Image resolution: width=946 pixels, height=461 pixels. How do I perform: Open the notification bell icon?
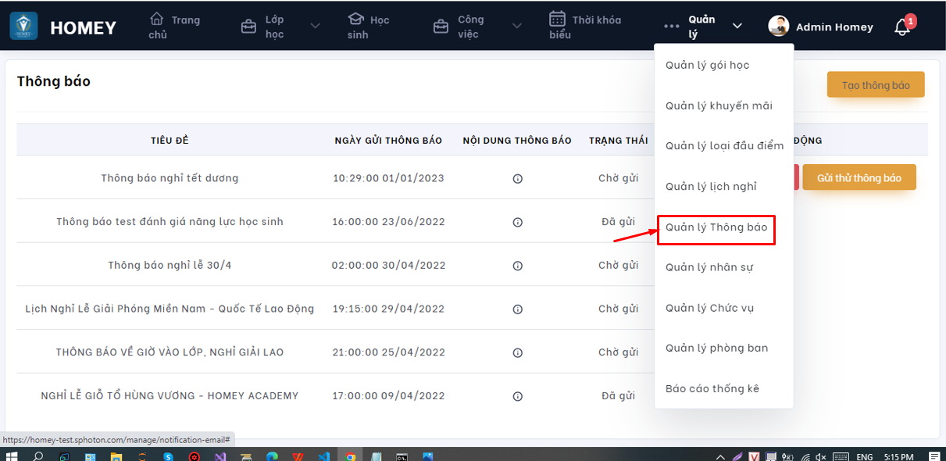click(902, 27)
